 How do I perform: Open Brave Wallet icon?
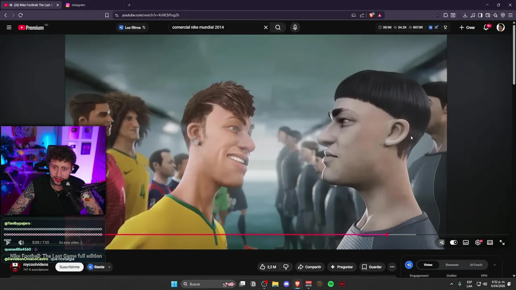point(488,15)
